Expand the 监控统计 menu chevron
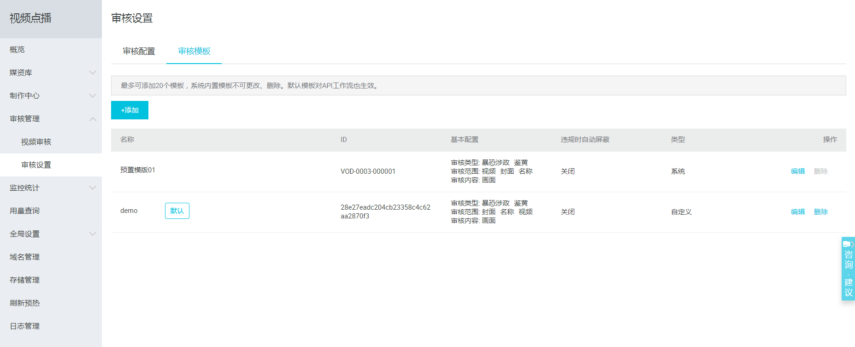 (93, 188)
